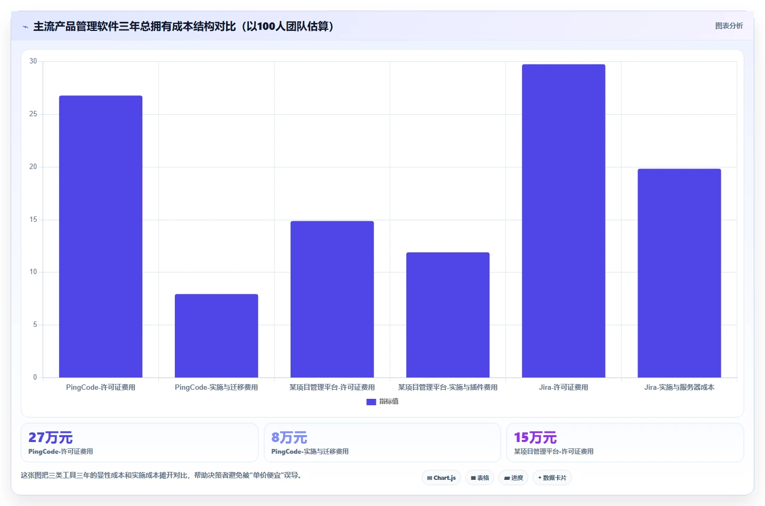Click the y-axis value 25
Image resolution: width=765 pixels, height=506 pixels.
33,114
